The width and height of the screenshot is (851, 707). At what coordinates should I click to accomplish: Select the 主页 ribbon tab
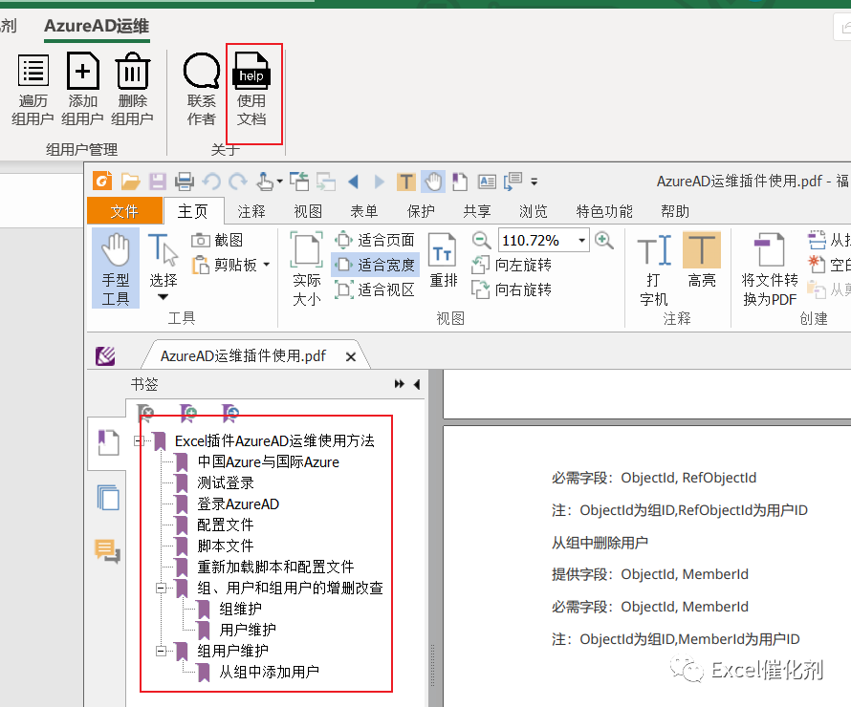pyautogui.click(x=192, y=211)
